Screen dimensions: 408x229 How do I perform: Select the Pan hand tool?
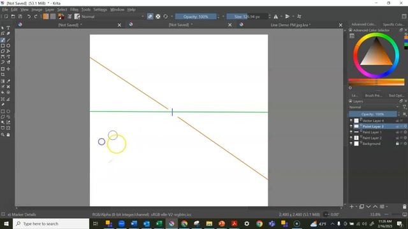(8, 135)
